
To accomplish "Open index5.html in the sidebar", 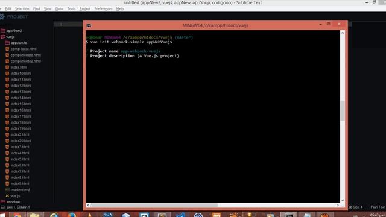I will [x=20, y=159].
